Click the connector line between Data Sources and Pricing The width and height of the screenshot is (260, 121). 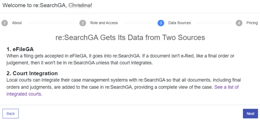pos(213,23)
